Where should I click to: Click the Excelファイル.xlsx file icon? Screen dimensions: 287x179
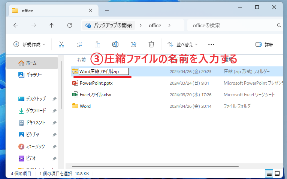pos(75,94)
